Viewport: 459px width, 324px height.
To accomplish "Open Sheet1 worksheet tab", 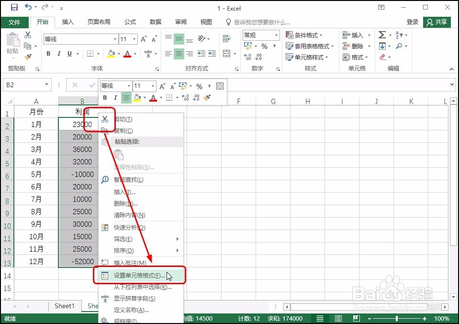I will coord(65,306).
